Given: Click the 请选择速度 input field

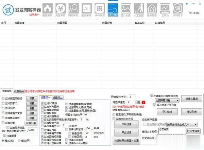Looking at the screenshot, I should [x=131, y=102].
